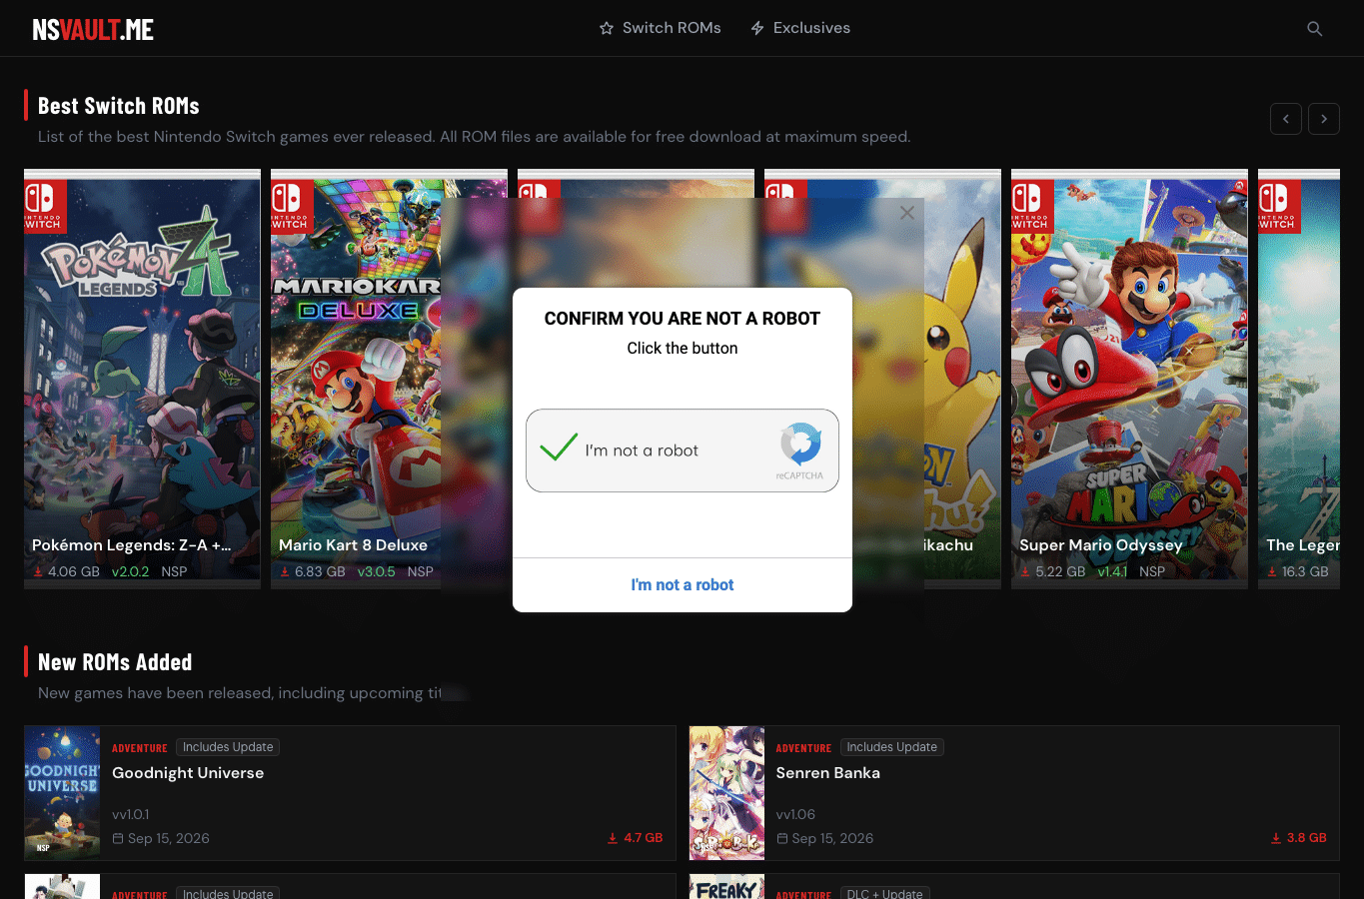1364x899 pixels.
Task: Click the calendar icon on Senren Banka
Action: pyautogui.click(x=782, y=838)
